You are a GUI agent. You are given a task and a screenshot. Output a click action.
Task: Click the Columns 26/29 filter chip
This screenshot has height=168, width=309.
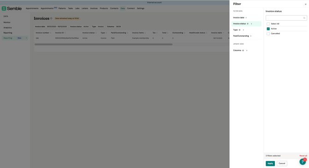pos(114,27)
